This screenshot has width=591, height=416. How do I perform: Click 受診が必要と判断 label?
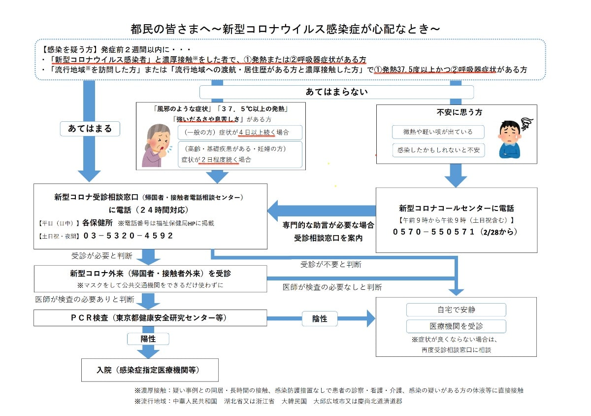coord(101,256)
